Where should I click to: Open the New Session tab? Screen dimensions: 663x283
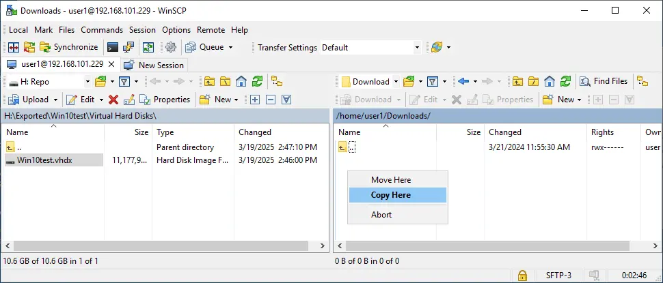click(x=154, y=65)
